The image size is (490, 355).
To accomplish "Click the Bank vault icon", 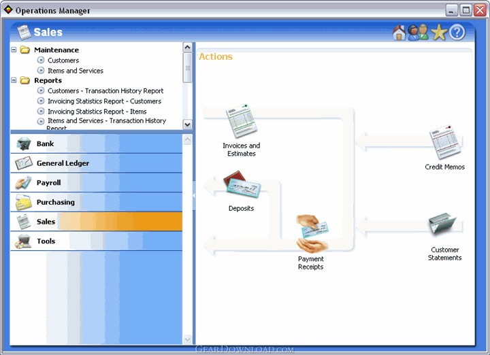I will pos(24,143).
